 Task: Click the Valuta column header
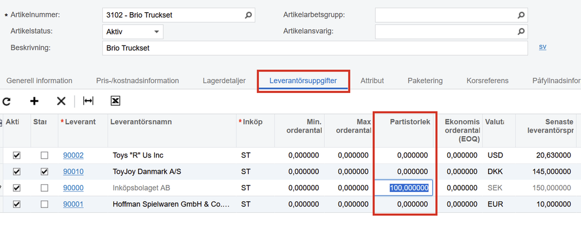click(494, 122)
